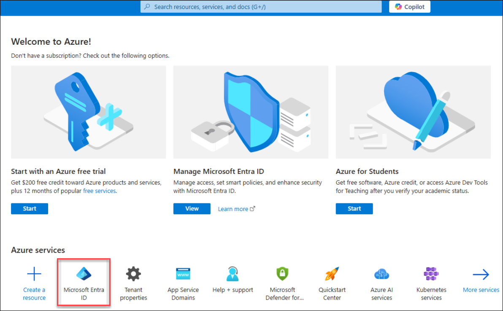
Task: Open the Kubernetes services icon
Action: [431, 274]
